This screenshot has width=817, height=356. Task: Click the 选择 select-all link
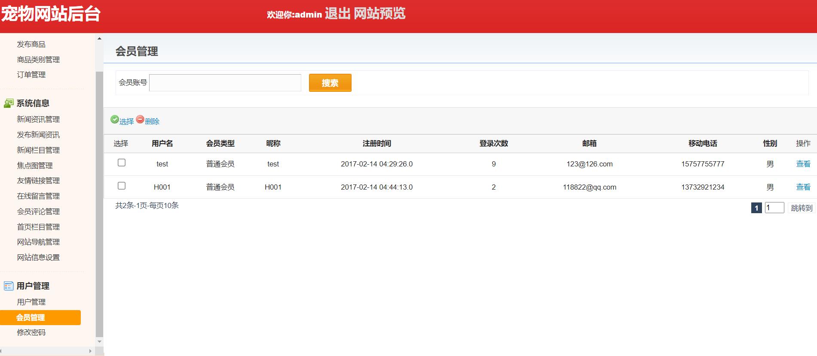pyautogui.click(x=126, y=121)
